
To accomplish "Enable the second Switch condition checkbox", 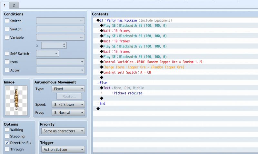I will click(7, 29).
